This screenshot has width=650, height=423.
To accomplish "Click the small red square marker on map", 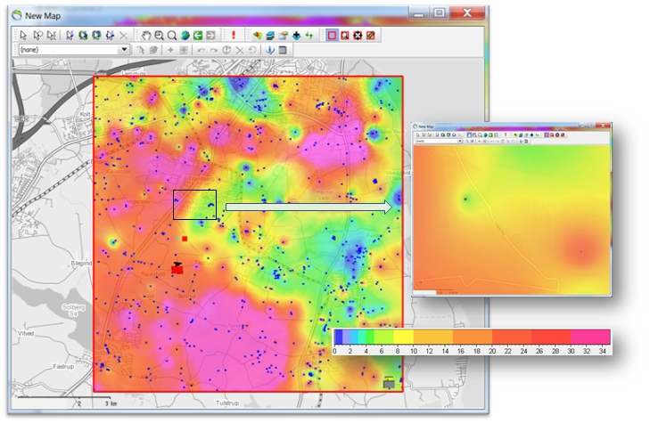I will click(185, 239).
